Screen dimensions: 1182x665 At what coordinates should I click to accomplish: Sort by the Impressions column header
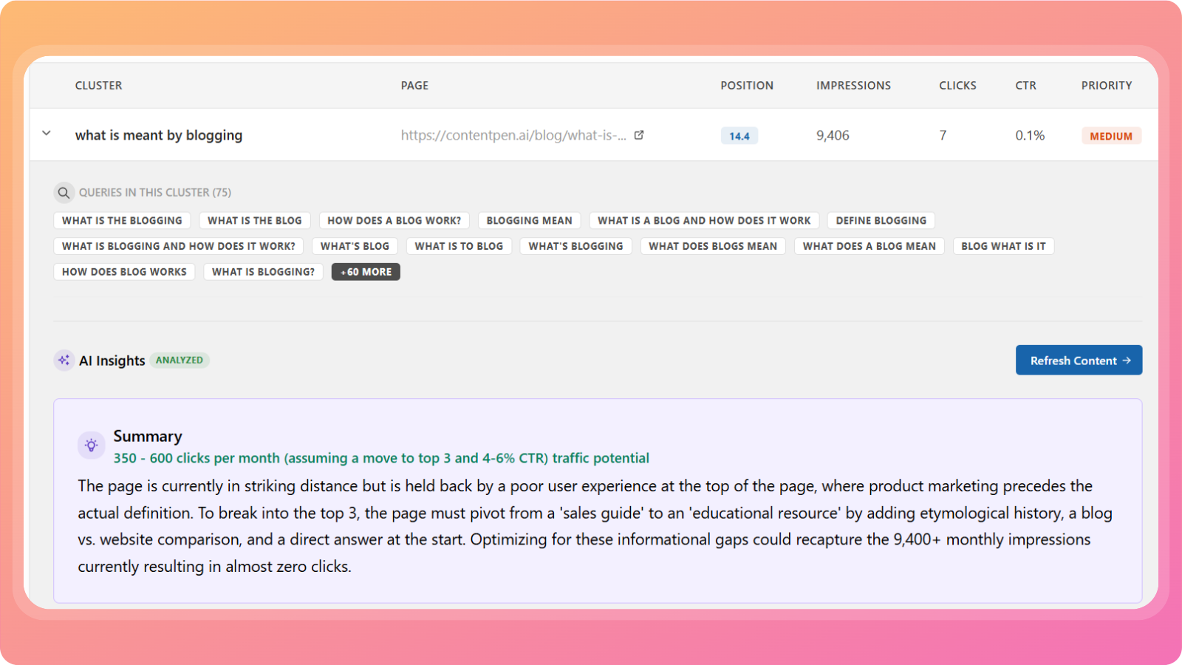[853, 86]
